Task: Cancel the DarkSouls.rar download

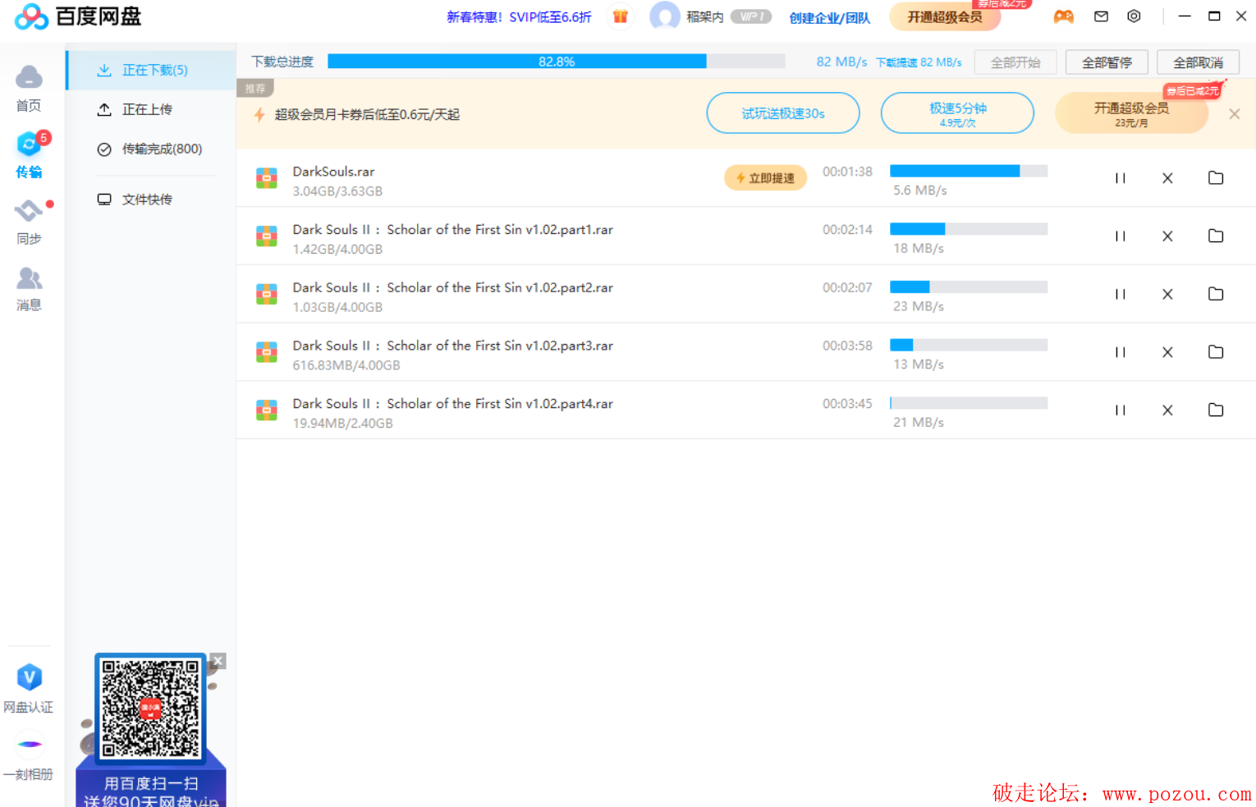Action: click(1167, 178)
